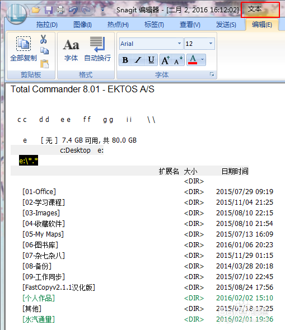Click the [08-备份] entry

click(37, 266)
